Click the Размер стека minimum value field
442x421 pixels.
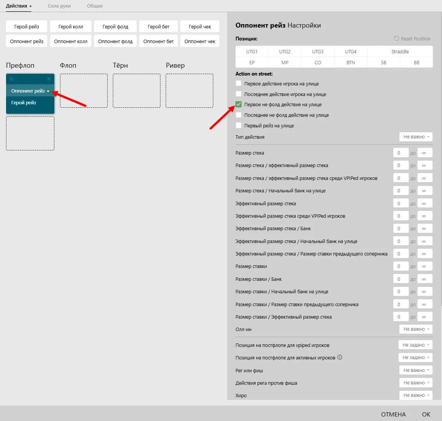400,153
